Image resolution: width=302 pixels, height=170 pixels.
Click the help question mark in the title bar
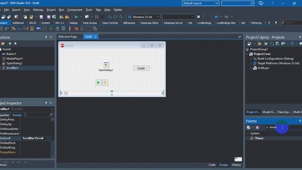[272, 3]
